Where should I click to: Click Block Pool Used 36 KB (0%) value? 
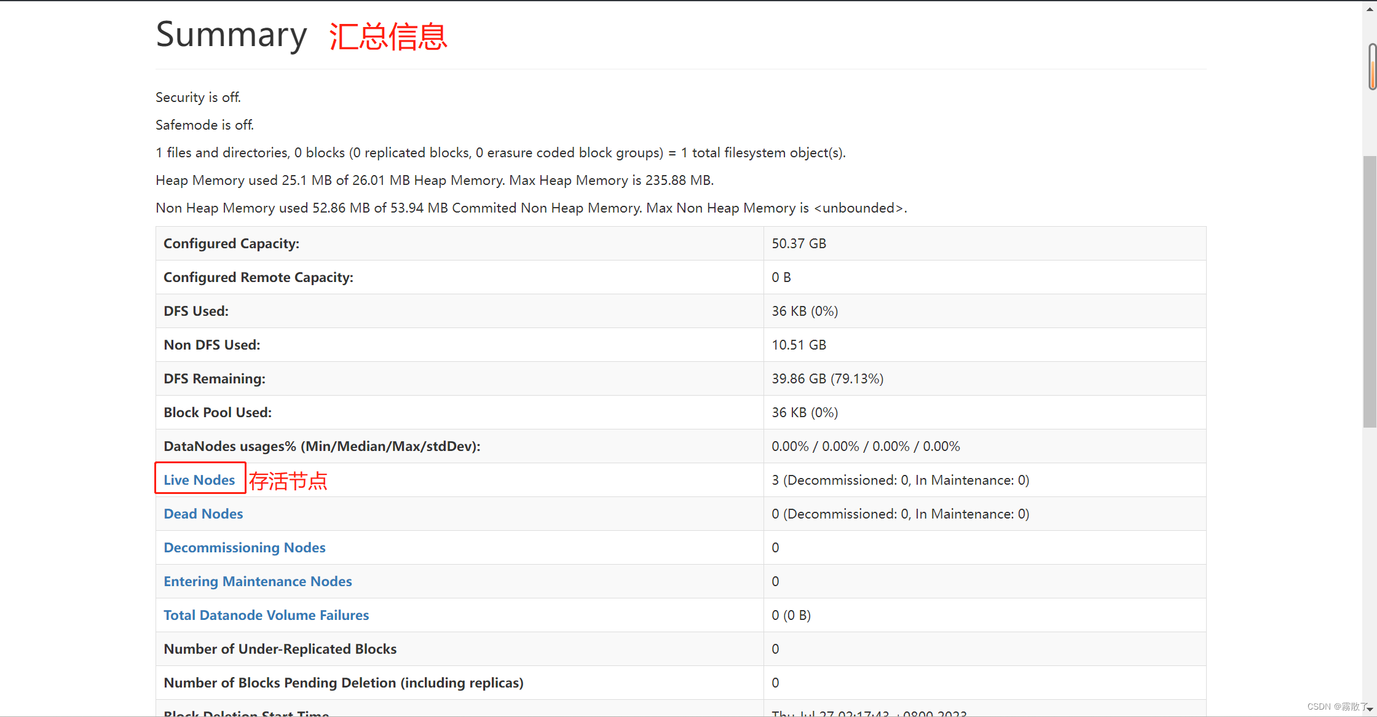(805, 412)
